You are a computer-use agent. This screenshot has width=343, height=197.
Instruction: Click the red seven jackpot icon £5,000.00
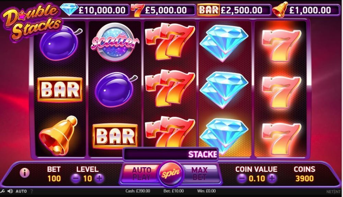(137, 10)
